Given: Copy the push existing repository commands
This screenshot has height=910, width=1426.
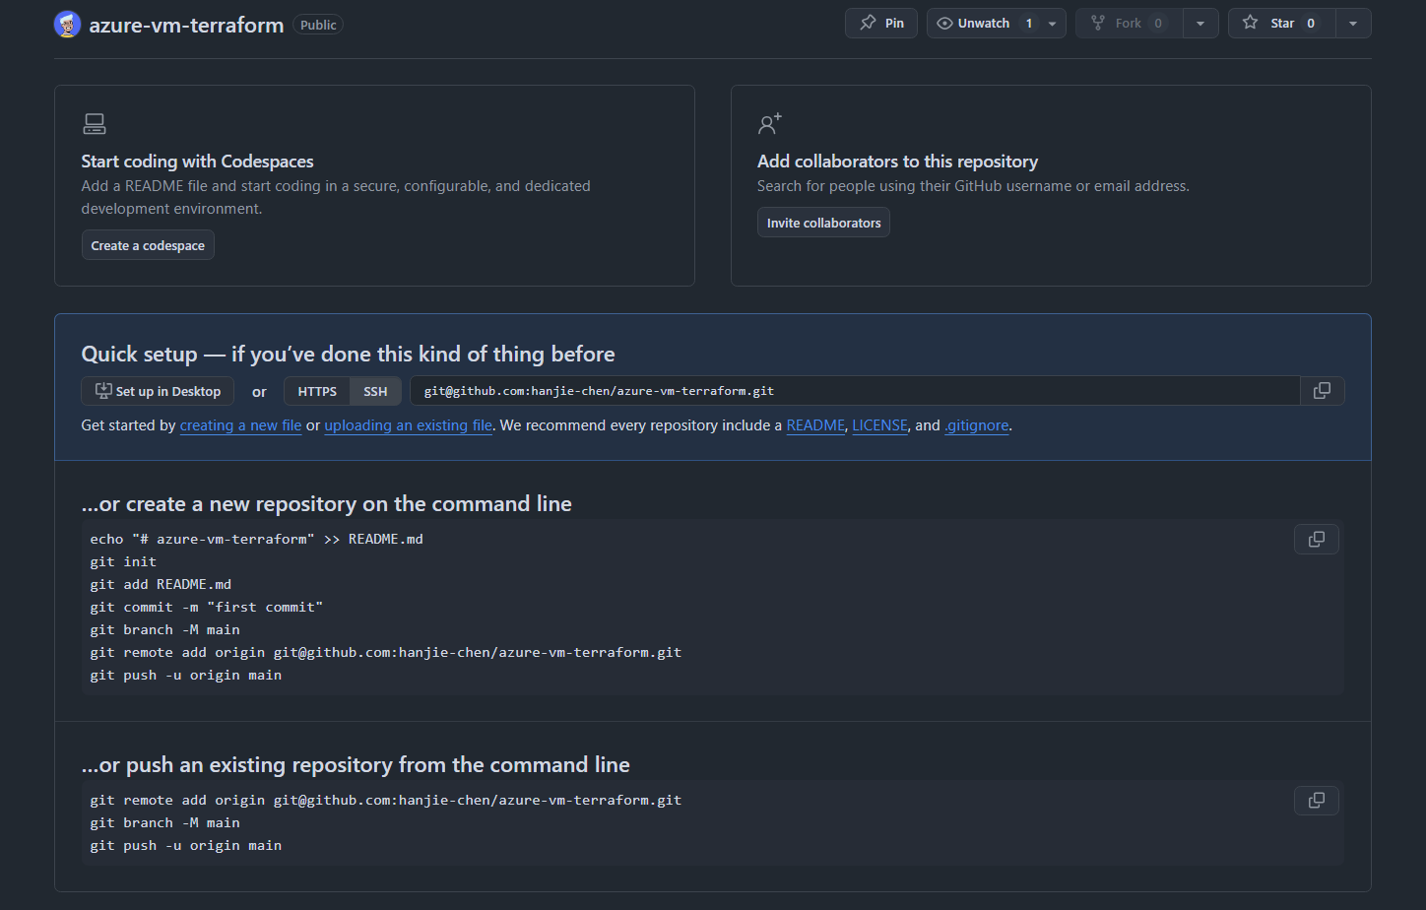Looking at the screenshot, I should 1316,800.
